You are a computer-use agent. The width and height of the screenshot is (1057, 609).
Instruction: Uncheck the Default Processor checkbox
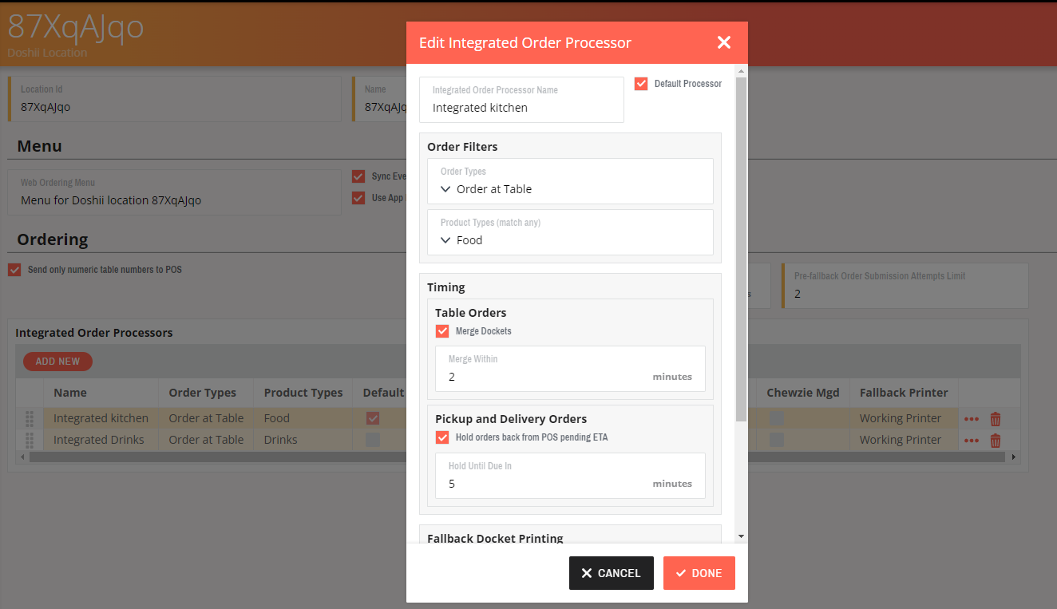tap(641, 83)
